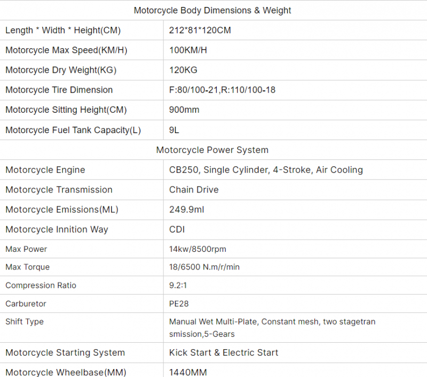Select the 'Shift Type' label
Image resolution: width=427 pixels, height=377 pixels.
25,321
